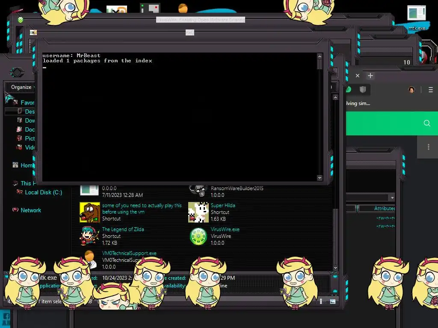Image resolution: width=438 pixels, height=328 pixels.
Task: Open the new tab plus button in browser
Action: pyautogui.click(x=370, y=76)
